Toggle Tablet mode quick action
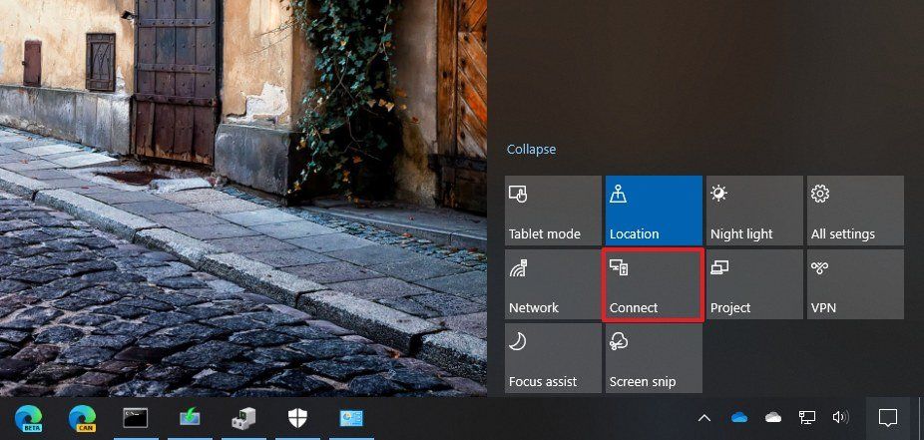Viewport: 924px width, 440px height. (x=553, y=211)
